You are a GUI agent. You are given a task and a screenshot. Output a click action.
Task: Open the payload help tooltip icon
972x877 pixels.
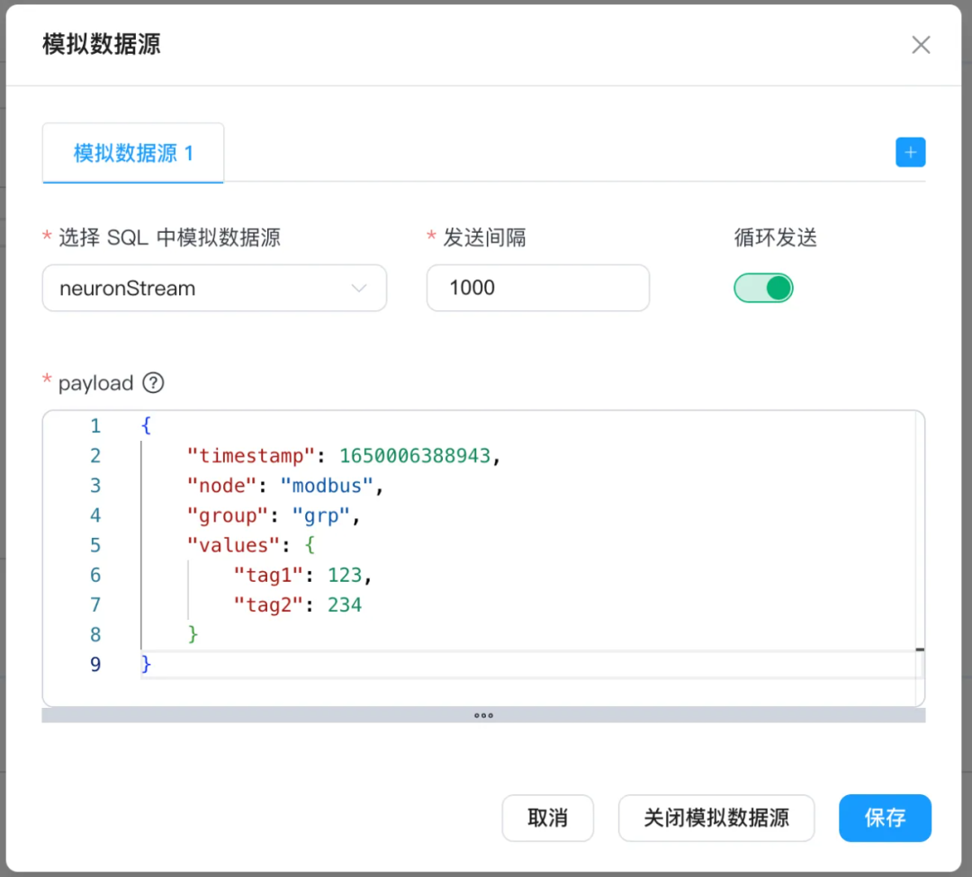(x=153, y=383)
